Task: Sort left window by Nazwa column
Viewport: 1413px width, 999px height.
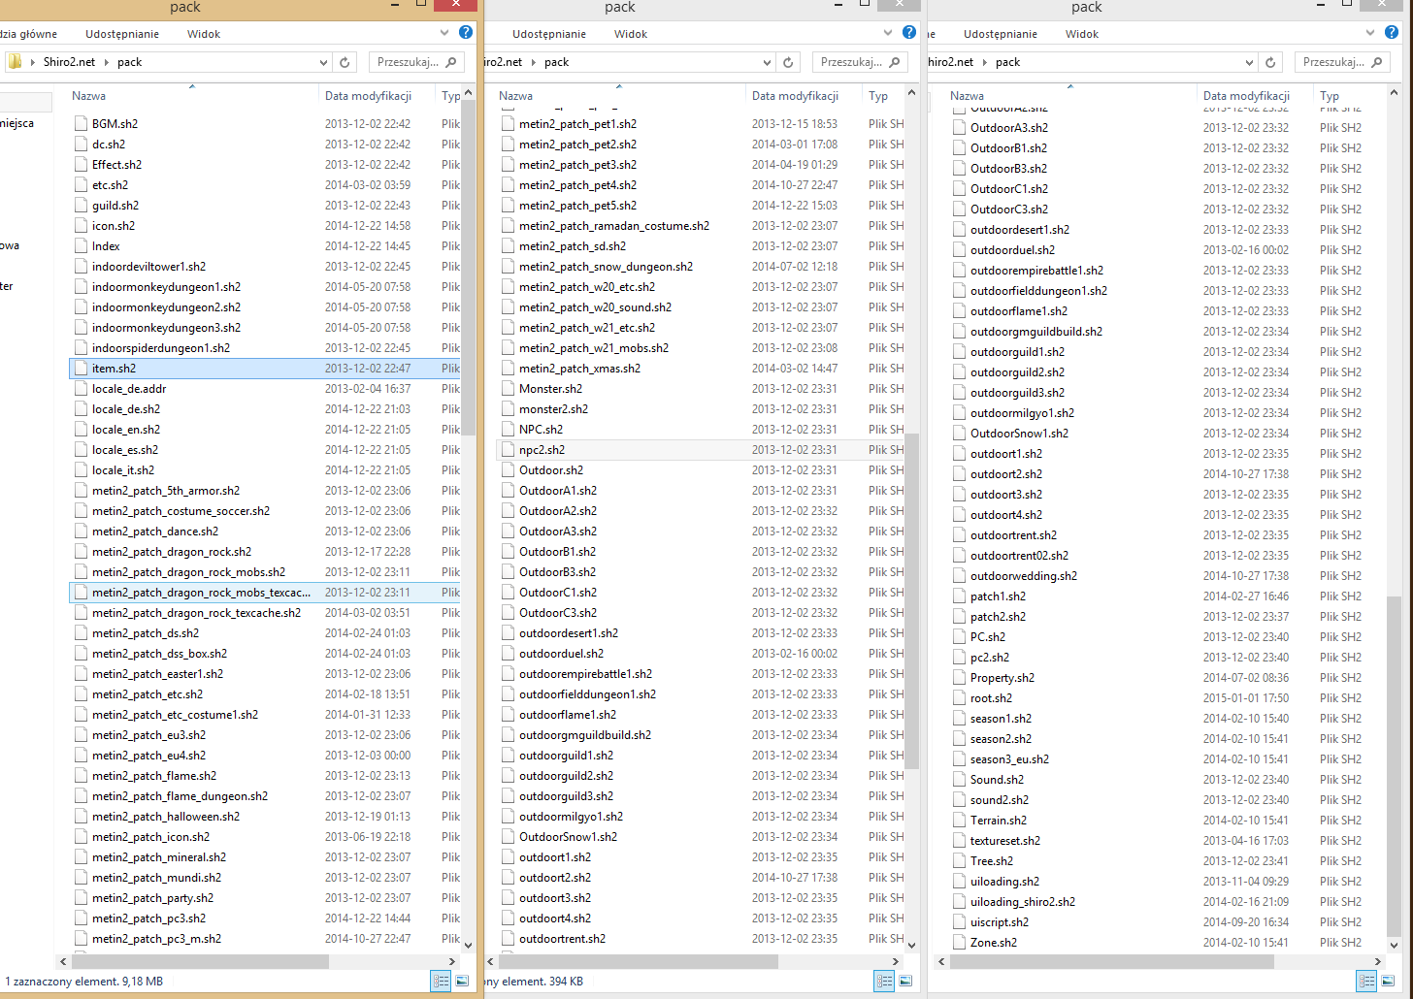Action: coord(192,96)
